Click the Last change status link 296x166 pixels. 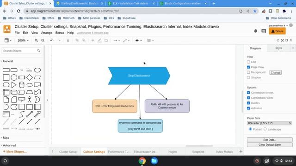(x=92, y=33)
